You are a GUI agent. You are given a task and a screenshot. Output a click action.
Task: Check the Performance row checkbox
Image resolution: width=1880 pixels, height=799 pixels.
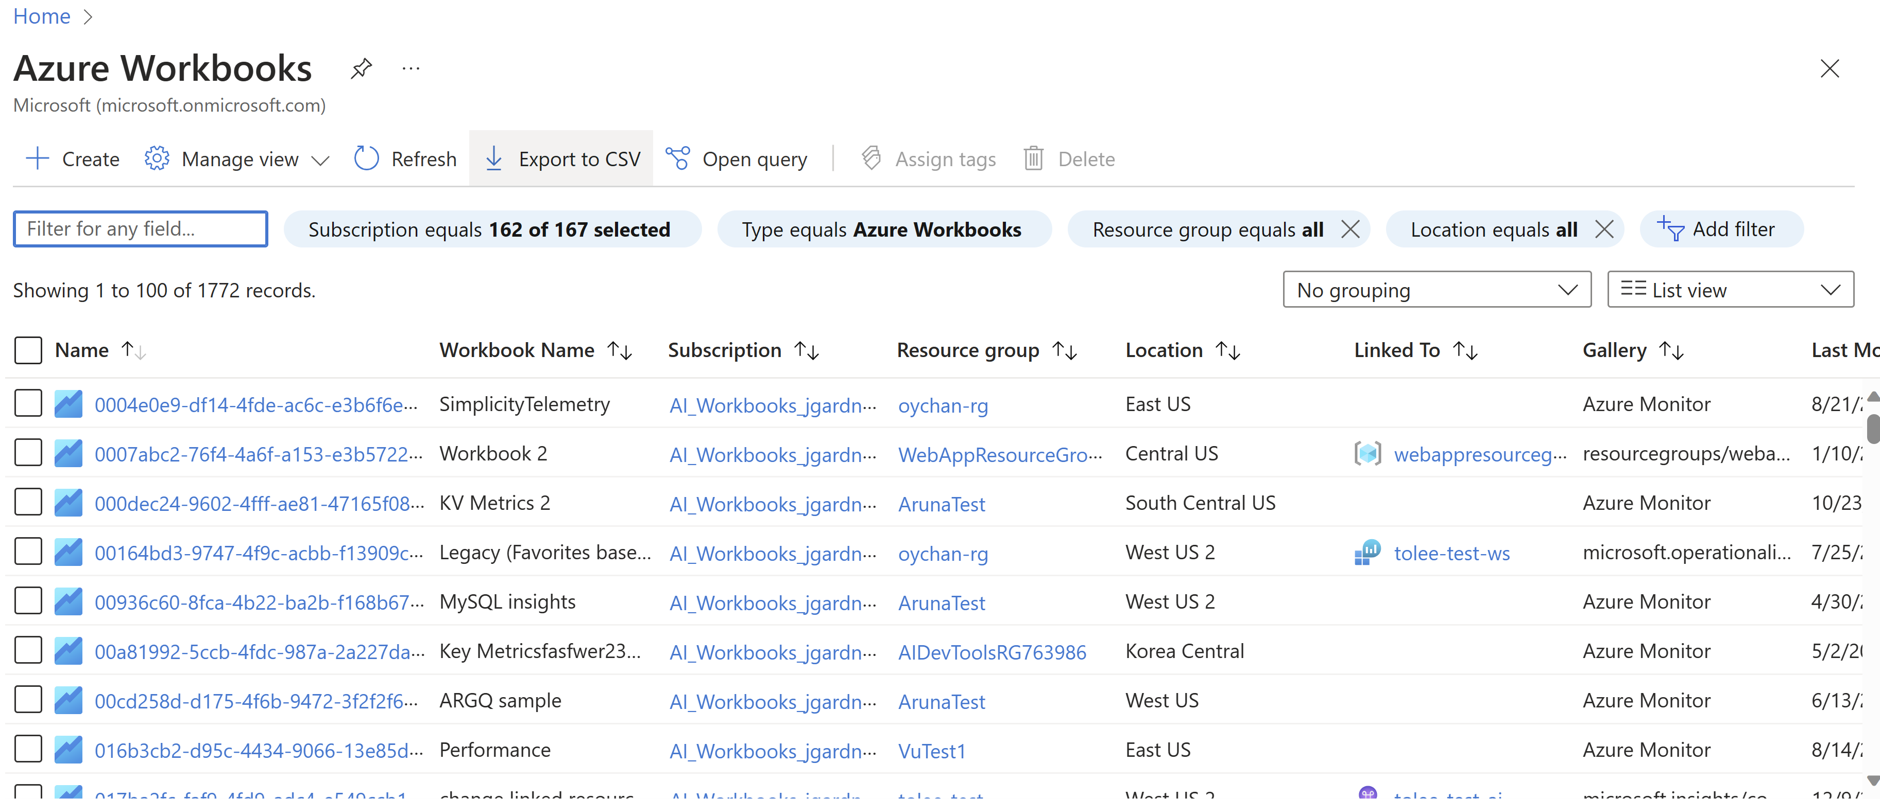click(28, 750)
